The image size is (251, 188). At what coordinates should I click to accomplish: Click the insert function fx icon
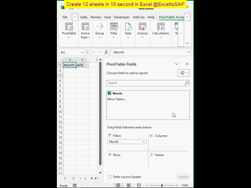[106, 52]
